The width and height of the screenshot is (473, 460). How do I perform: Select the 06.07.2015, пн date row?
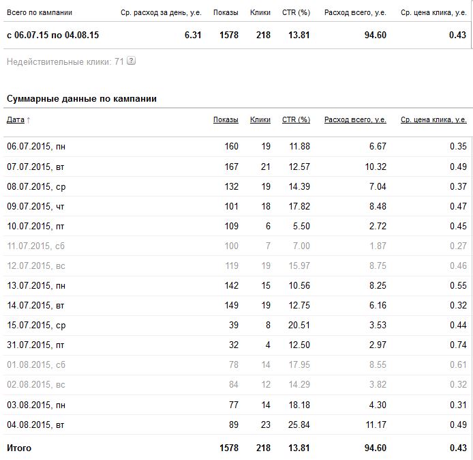36,146
